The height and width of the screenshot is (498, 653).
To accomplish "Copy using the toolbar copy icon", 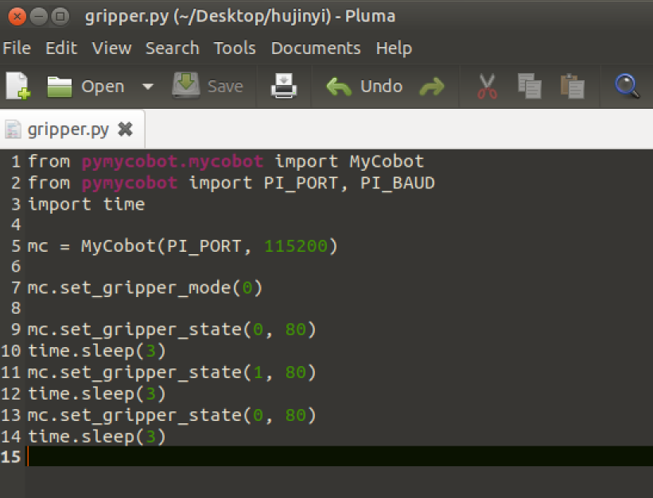I will coord(530,86).
